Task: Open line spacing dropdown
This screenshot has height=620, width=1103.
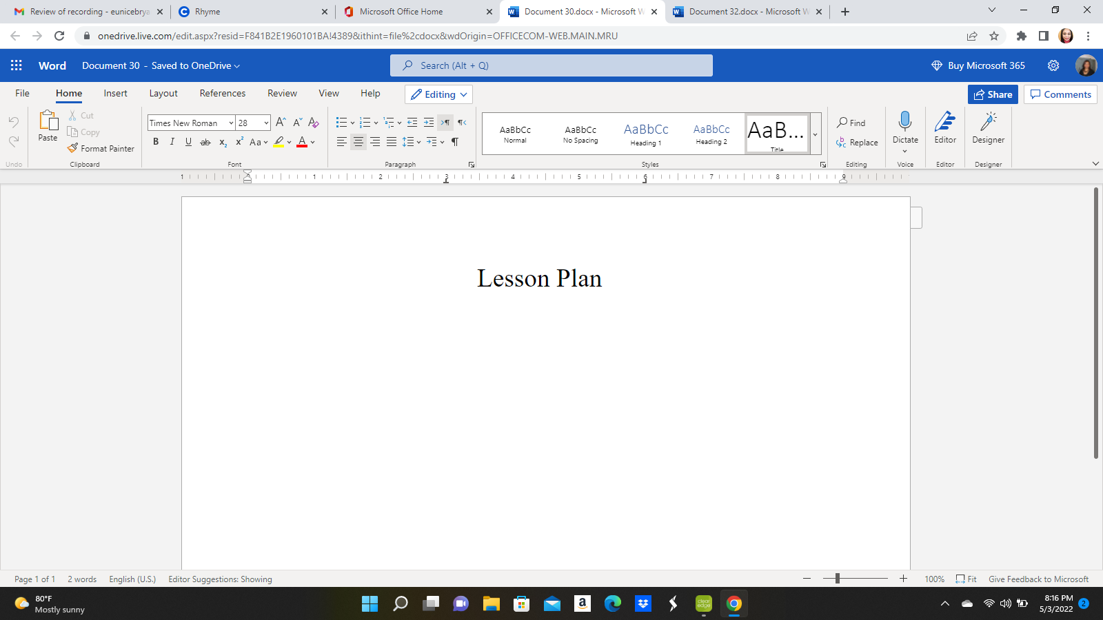Action: 412,142
